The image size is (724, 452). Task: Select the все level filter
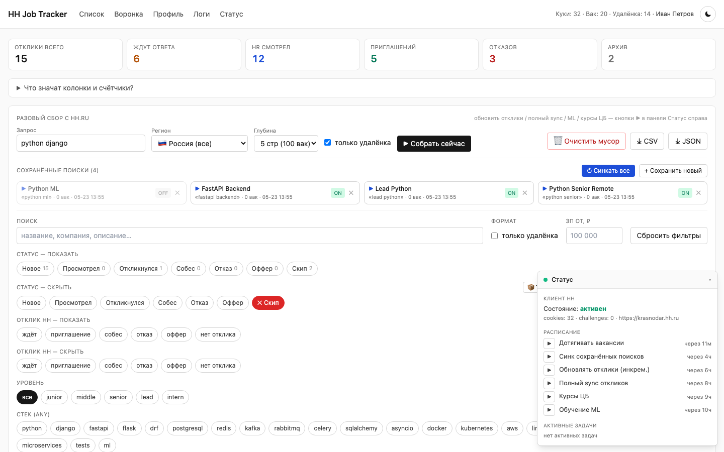click(x=27, y=397)
